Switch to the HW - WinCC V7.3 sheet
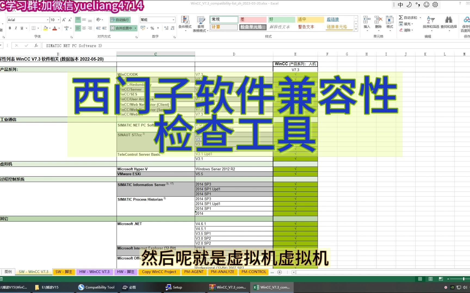The width and height of the screenshot is (470, 293). [94, 272]
